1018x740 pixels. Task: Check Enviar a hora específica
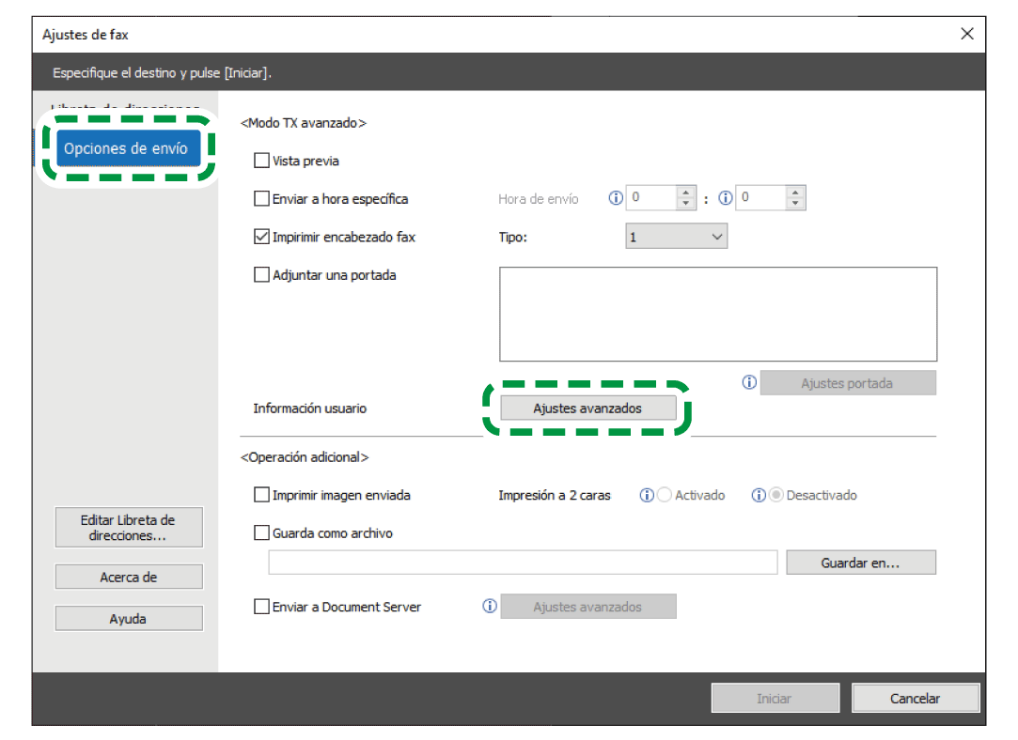point(262,198)
